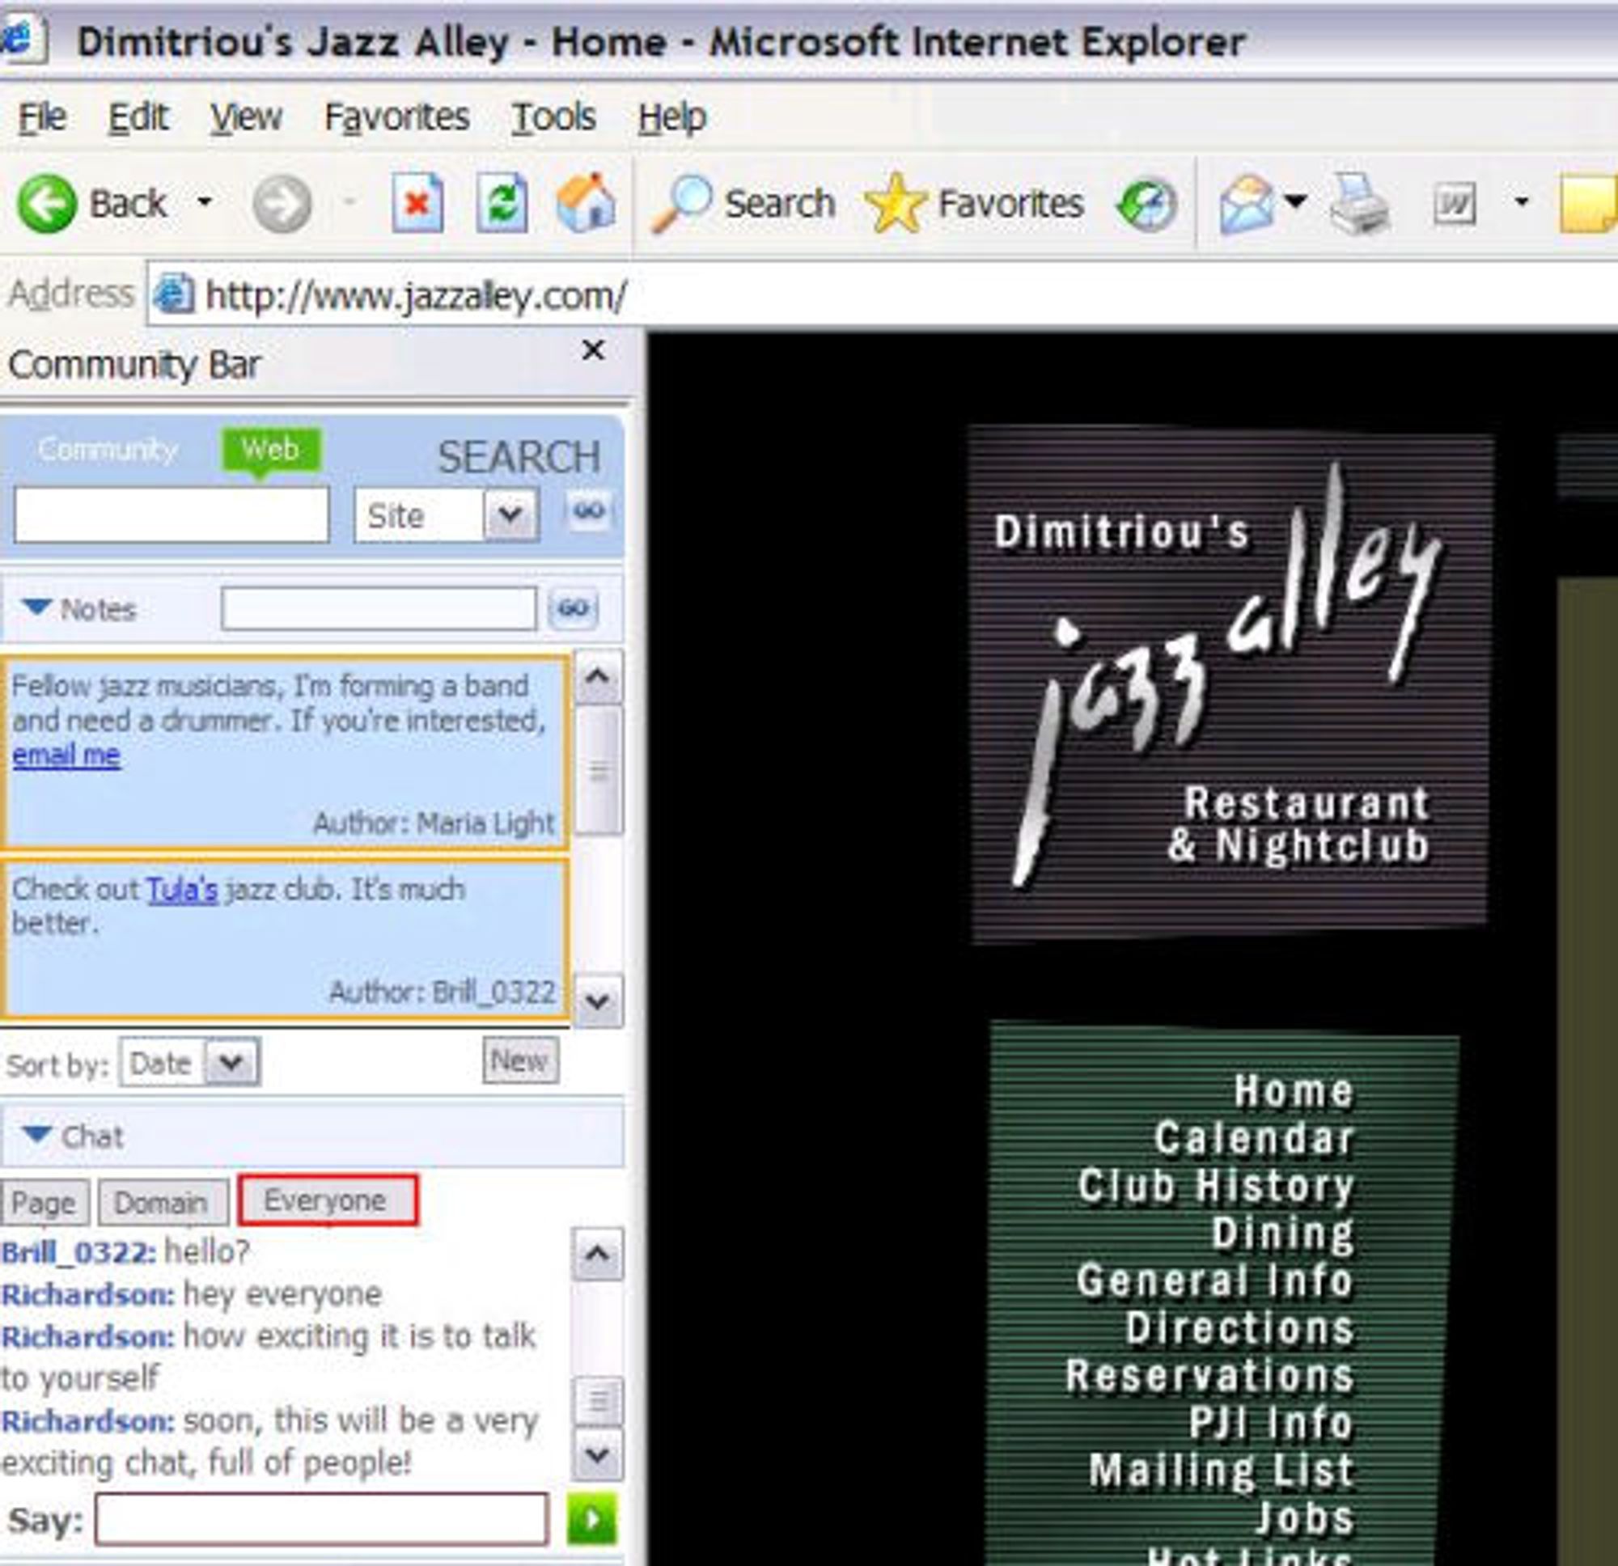
Task: Click the Notes filter text field
Action: [379, 608]
